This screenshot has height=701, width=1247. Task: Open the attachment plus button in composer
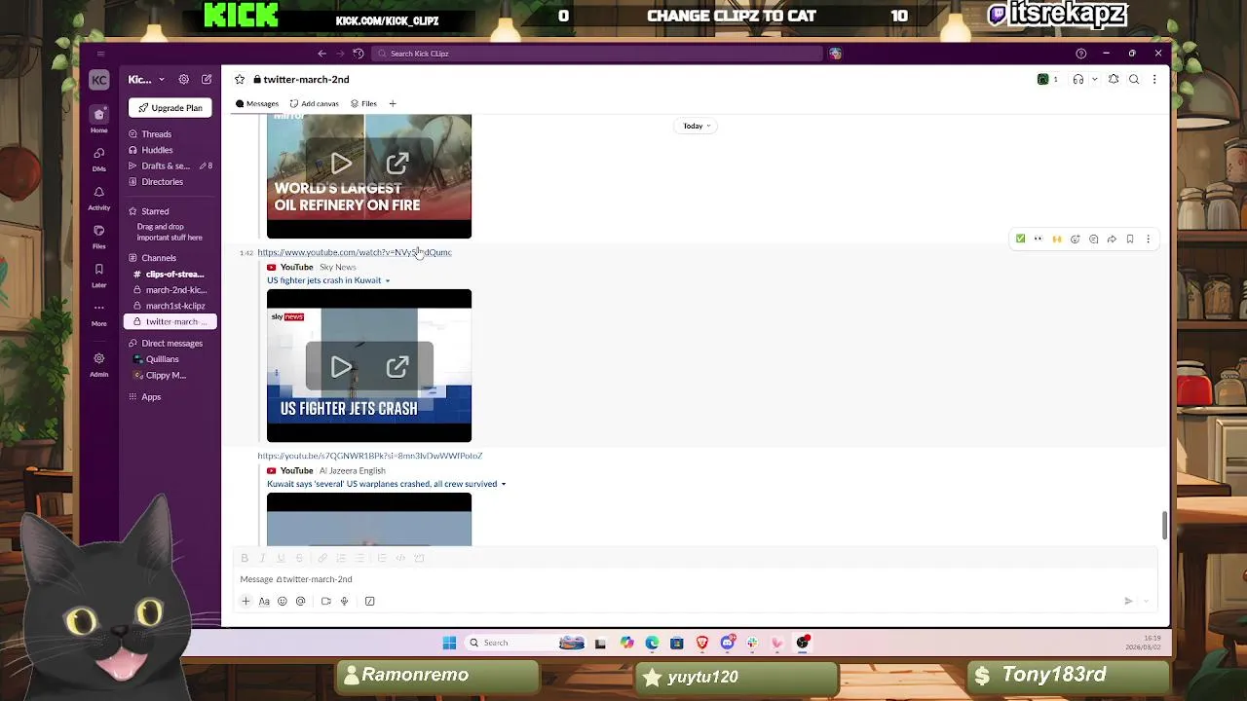[x=246, y=602]
